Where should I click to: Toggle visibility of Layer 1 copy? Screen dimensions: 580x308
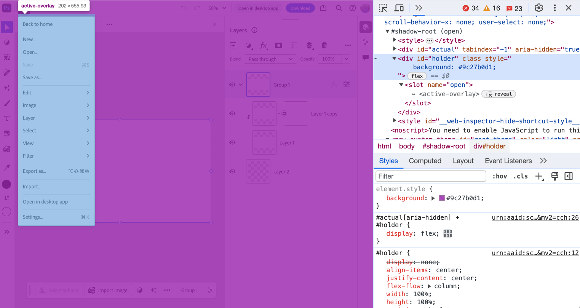pyautogui.click(x=232, y=113)
